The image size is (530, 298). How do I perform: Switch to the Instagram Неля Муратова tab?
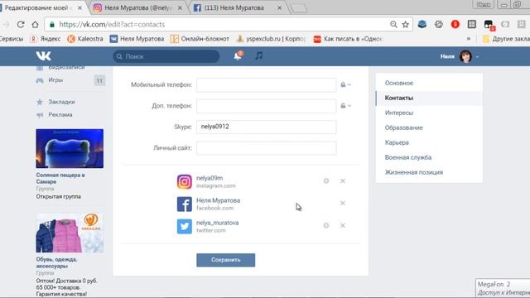click(138, 7)
